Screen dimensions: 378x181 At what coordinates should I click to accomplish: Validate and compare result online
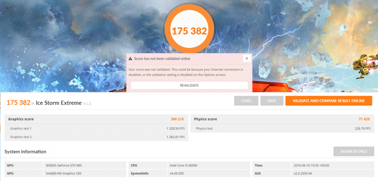point(329,101)
